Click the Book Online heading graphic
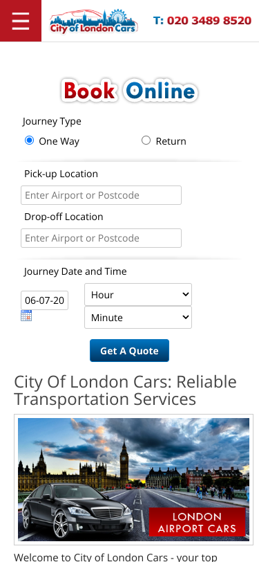 tap(130, 91)
